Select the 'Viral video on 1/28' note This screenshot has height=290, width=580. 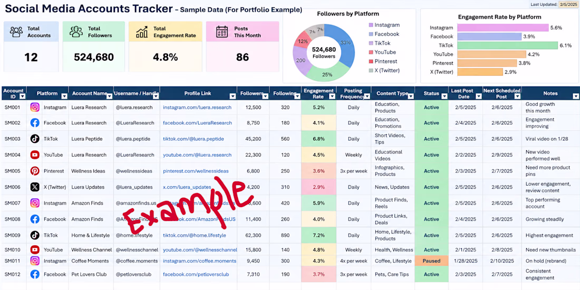[x=547, y=139]
